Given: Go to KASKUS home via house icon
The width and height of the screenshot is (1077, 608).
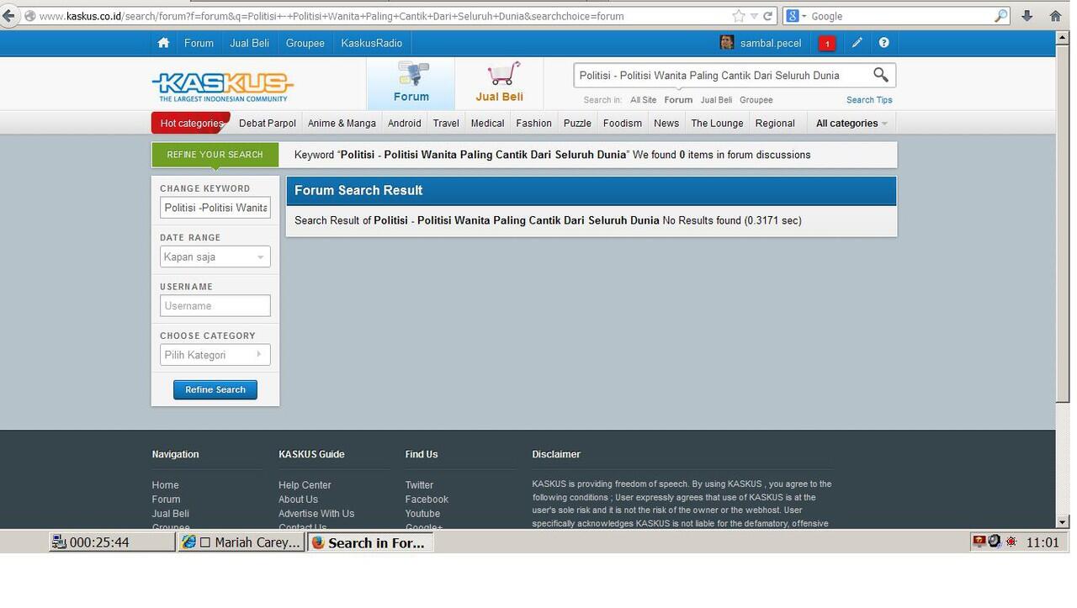Looking at the screenshot, I should (x=163, y=43).
